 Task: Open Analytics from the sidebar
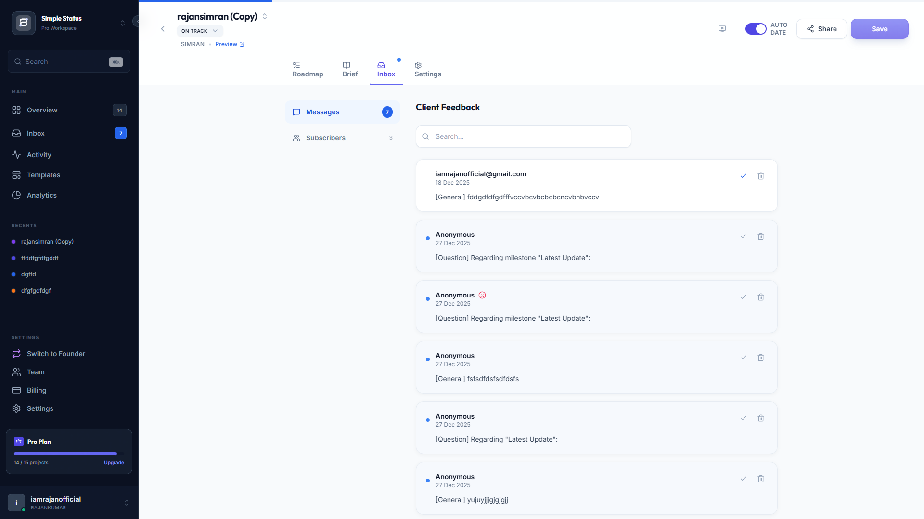click(x=42, y=195)
